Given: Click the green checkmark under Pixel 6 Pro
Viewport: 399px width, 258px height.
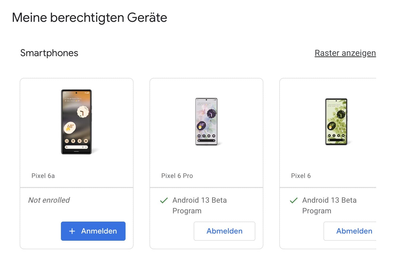Looking at the screenshot, I should (x=164, y=200).
